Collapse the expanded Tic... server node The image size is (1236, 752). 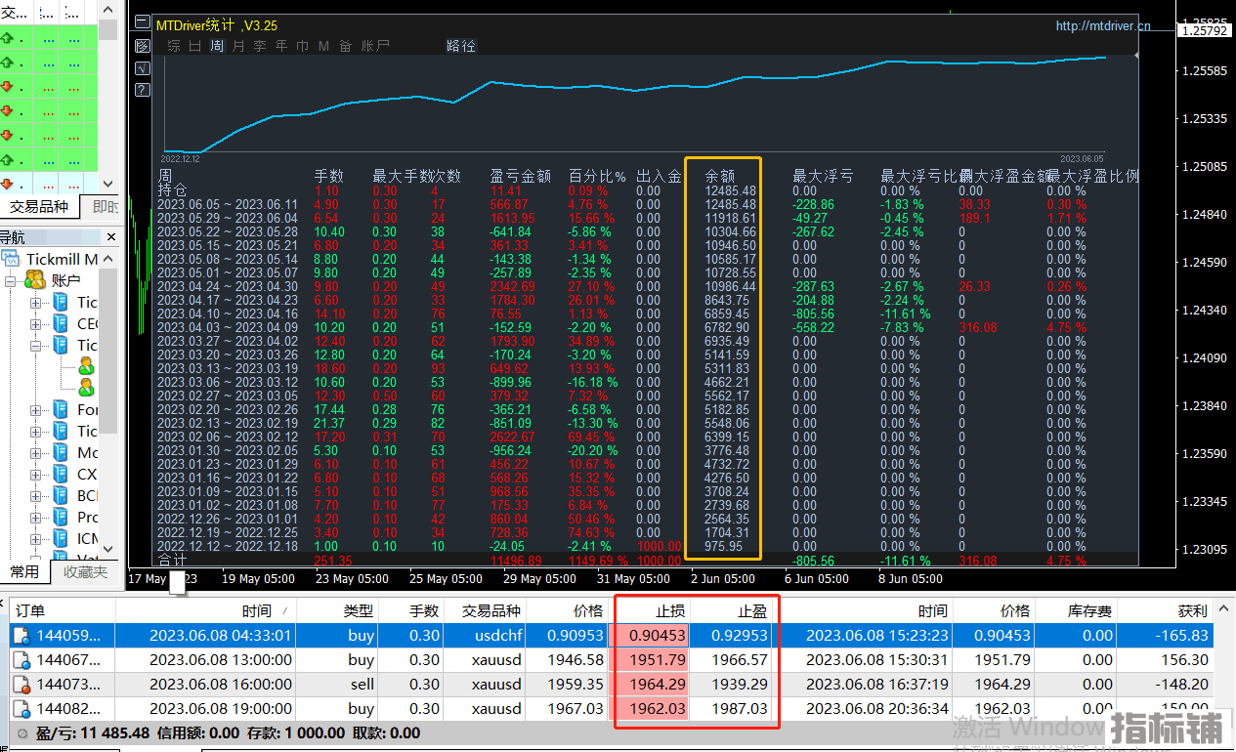(x=36, y=345)
